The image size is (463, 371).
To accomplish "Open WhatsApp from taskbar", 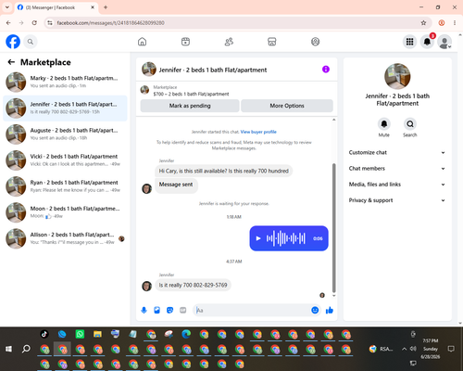I will [80, 334].
